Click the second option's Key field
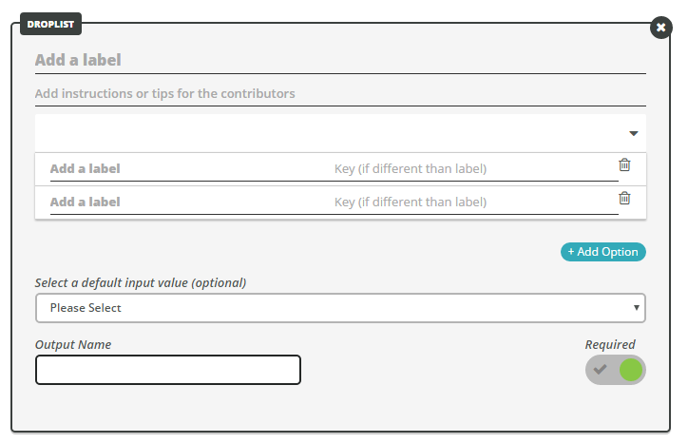The image size is (688, 443). [476, 202]
